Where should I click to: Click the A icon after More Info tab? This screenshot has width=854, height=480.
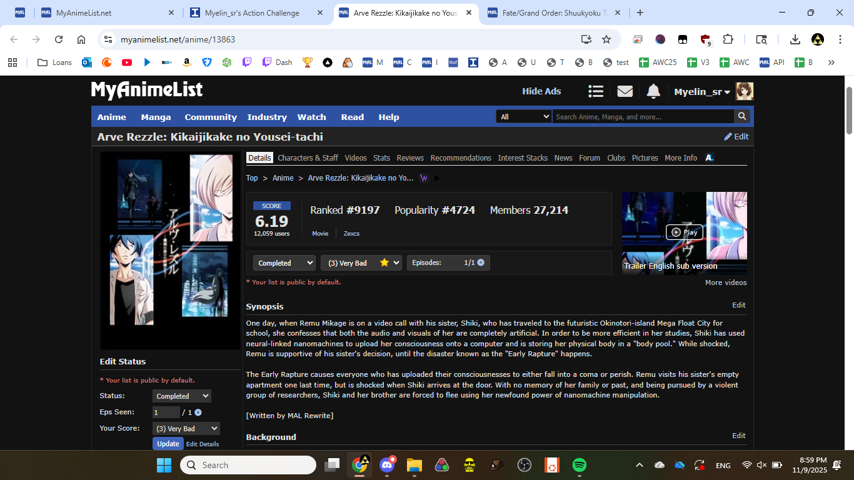point(709,157)
